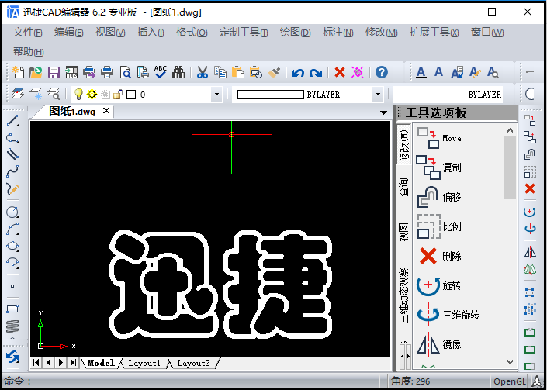The width and height of the screenshot is (547, 390).
Task: Open the 编辑 menu
Action: [68, 33]
